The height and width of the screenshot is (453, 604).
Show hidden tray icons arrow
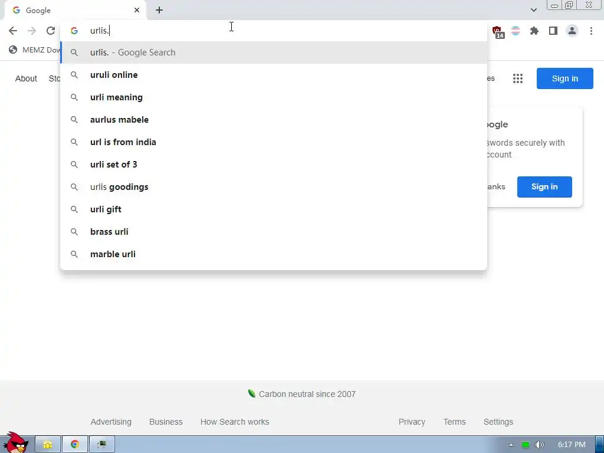(511, 445)
